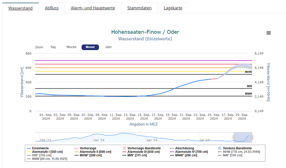
Task: Toggle Tendenz-Bandbreite legend item
Action: coord(240,148)
